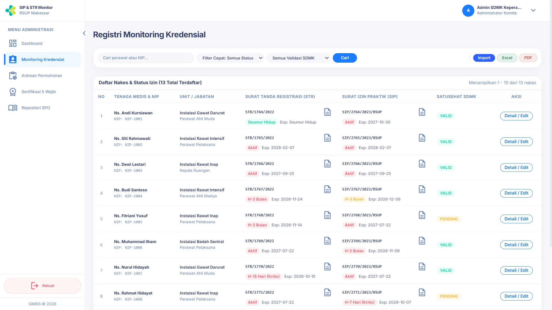Click the PENDING badge for Ns. Fitriani Yusuf
This screenshot has height=310, width=552.
click(x=449, y=219)
